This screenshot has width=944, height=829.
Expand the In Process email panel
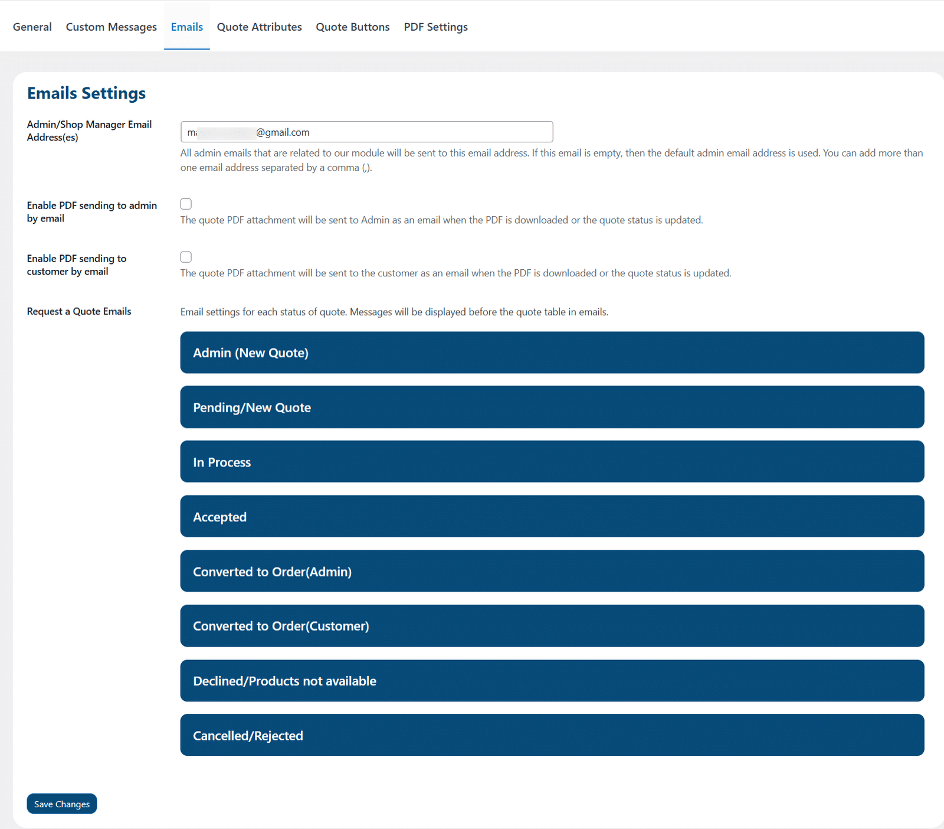pos(552,462)
